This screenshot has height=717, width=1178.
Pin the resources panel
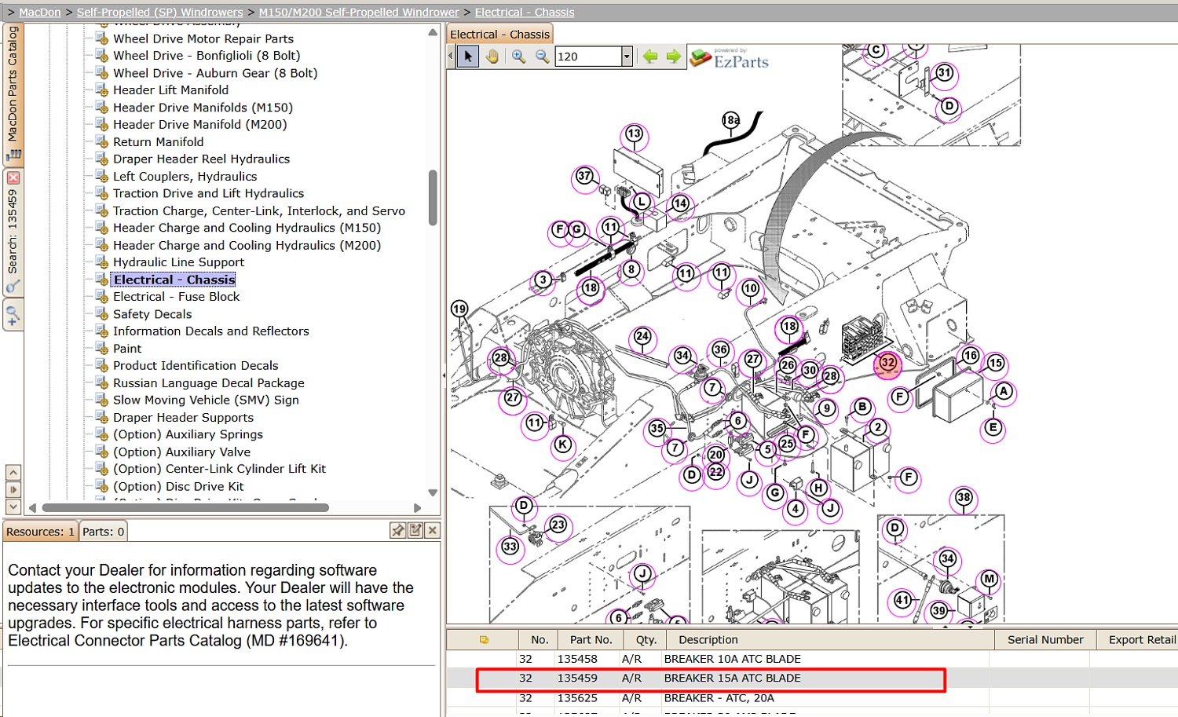pos(398,531)
